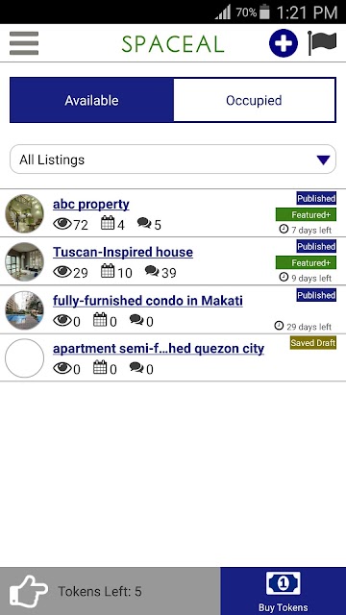Tap calendar icon on Tuscan-Inspired house
The image size is (346, 615).
[108, 271]
